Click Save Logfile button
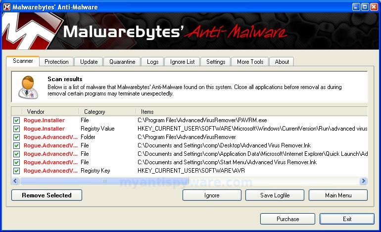 (x=275, y=195)
